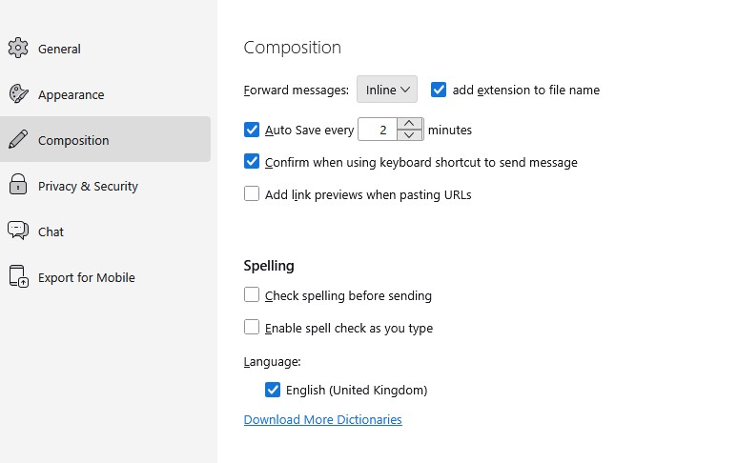Click the General gear icon

point(18,49)
